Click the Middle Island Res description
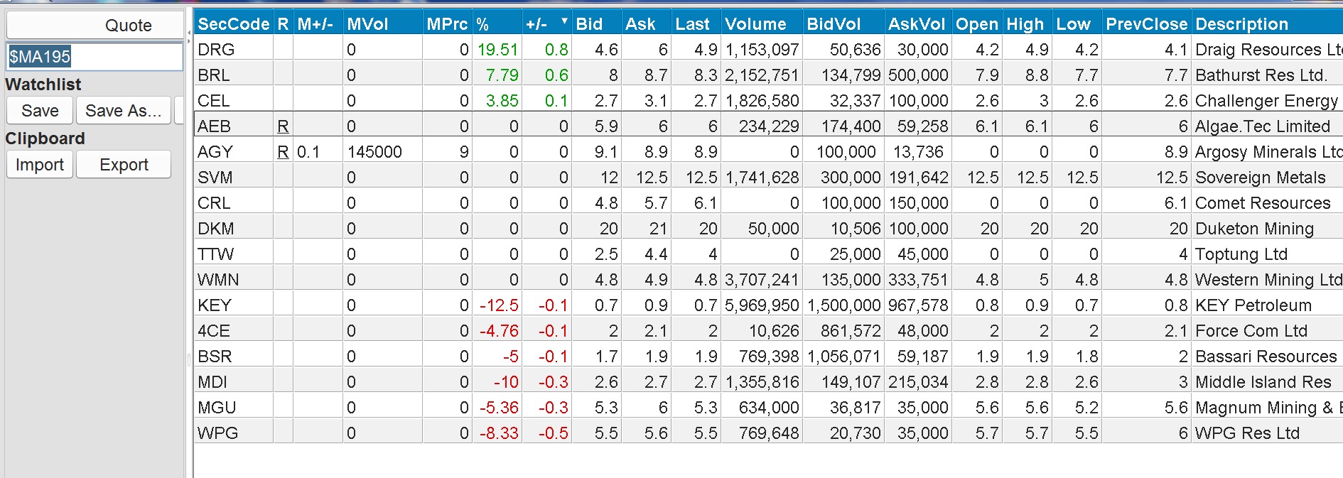1343x478 pixels. tap(1263, 382)
